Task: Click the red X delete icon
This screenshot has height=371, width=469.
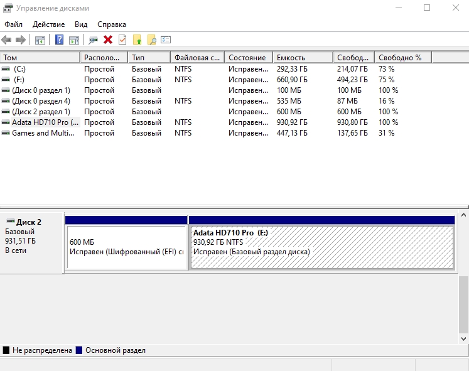Action: 108,40
